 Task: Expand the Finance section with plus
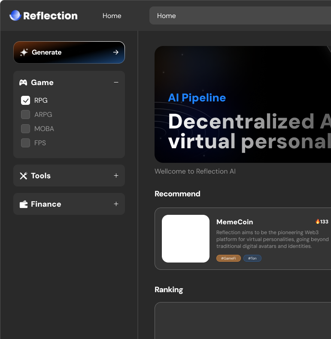point(116,204)
